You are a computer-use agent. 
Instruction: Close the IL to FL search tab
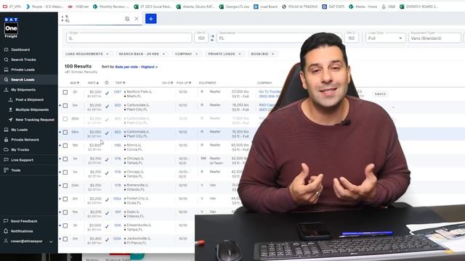pos(137,19)
